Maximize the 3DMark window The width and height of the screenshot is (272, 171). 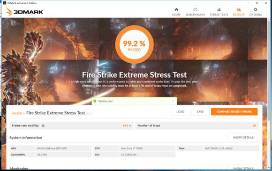[257, 3]
